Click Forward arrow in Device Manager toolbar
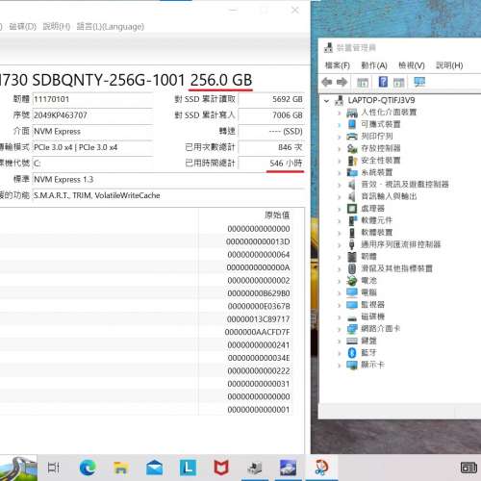This screenshot has height=481, width=481. click(x=342, y=82)
